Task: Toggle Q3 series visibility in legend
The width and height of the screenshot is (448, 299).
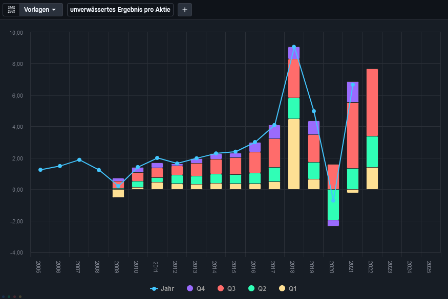Action: coord(227,289)
